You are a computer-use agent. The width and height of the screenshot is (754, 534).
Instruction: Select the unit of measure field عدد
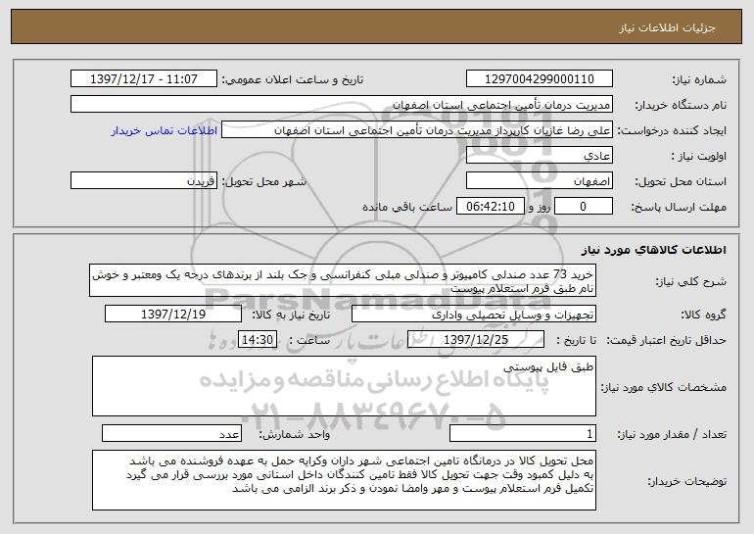tap(171, 433)
